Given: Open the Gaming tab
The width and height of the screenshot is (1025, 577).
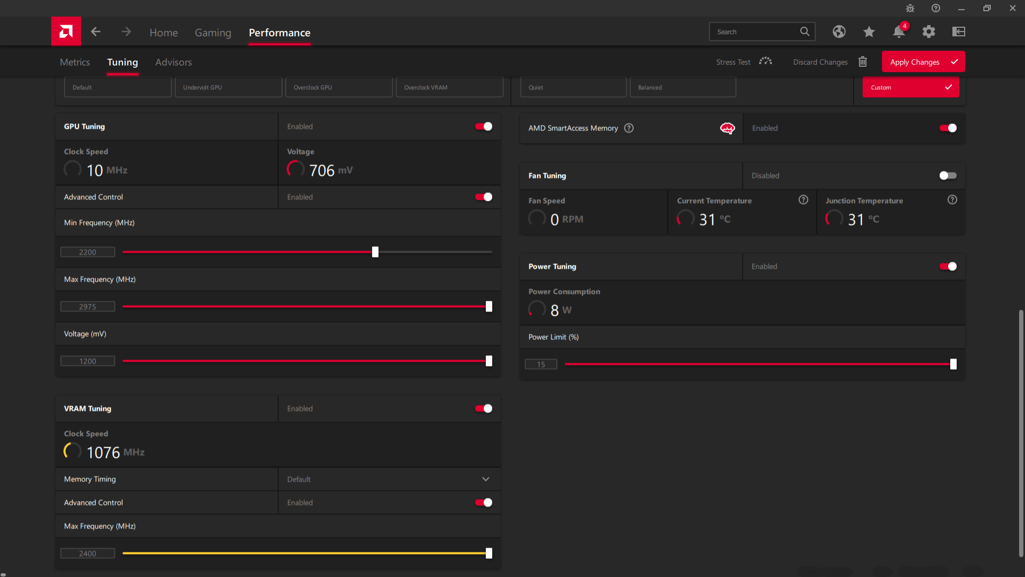Looking at the screenshot, I should [213, 33].
